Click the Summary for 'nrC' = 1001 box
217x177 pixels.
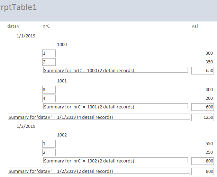116,106
